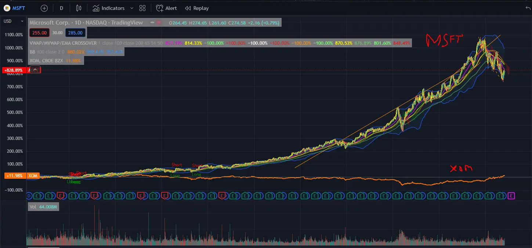Click the red +828.89% price label

pos(14,70)
